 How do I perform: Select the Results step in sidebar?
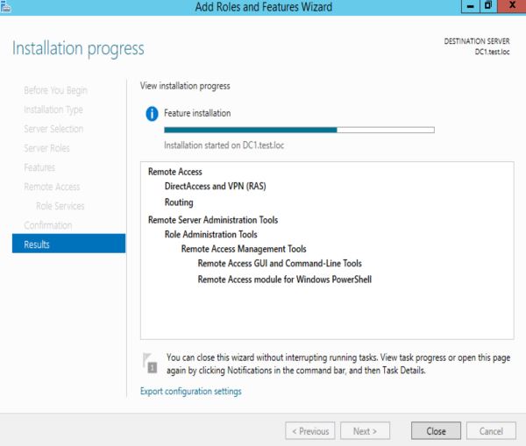(68, 244)
